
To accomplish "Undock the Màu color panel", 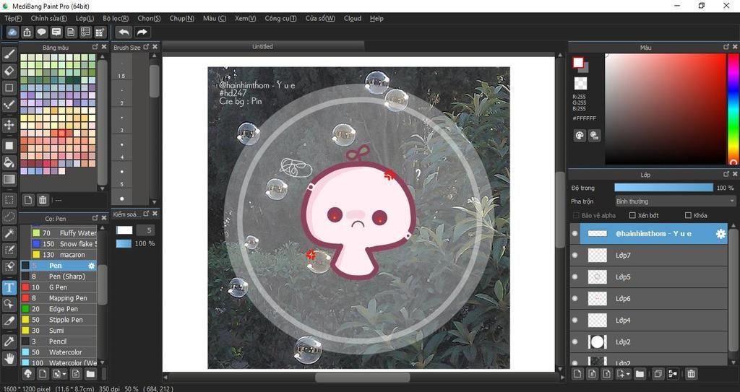I will point(726,47).
